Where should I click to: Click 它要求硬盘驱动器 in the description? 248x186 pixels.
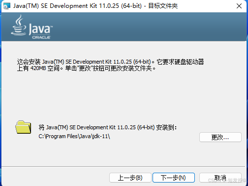click(180, 62)
